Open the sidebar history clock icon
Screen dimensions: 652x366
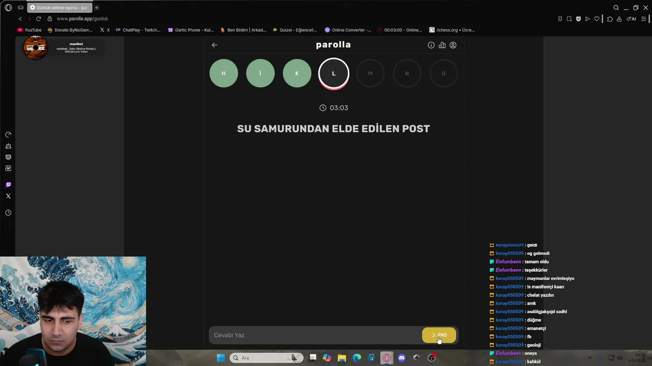coord(8,212)
